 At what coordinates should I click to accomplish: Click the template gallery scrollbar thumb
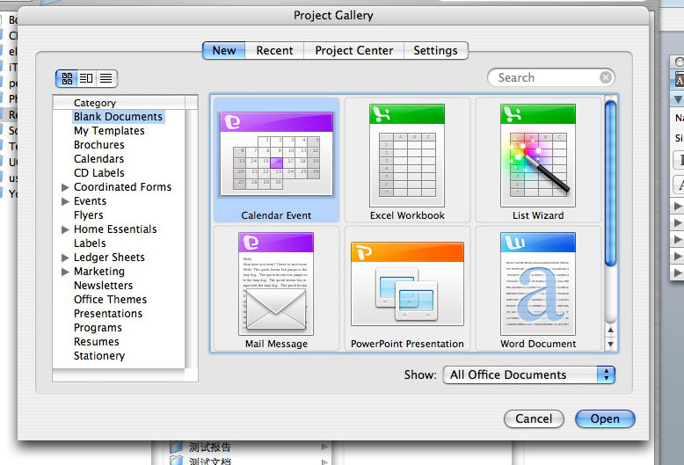pos(611,183)
